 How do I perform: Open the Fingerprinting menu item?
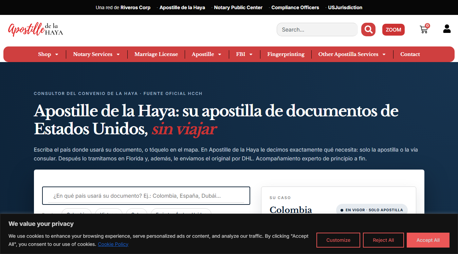(286, 54)
